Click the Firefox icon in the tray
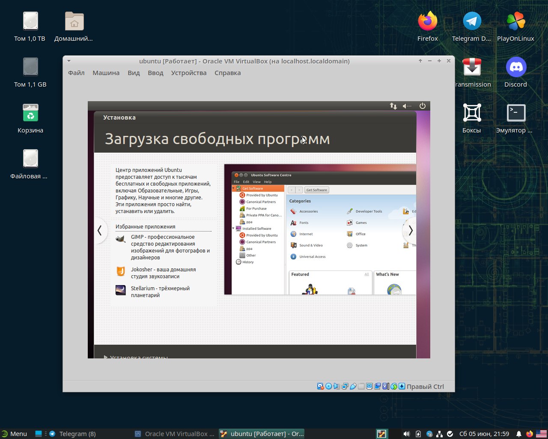The height and width of the screenshot is (439, 548). click(530, 434)
